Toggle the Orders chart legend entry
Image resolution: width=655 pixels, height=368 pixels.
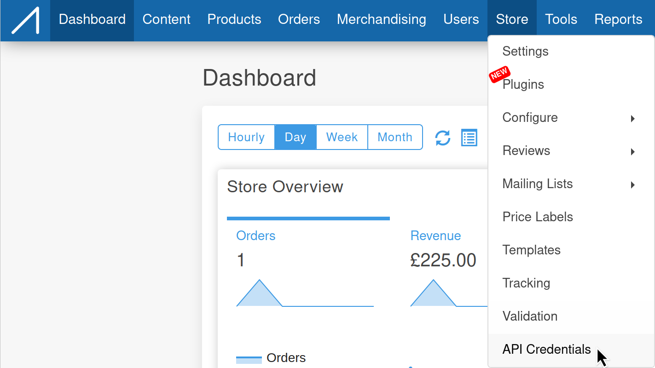[x=271, y=358]
